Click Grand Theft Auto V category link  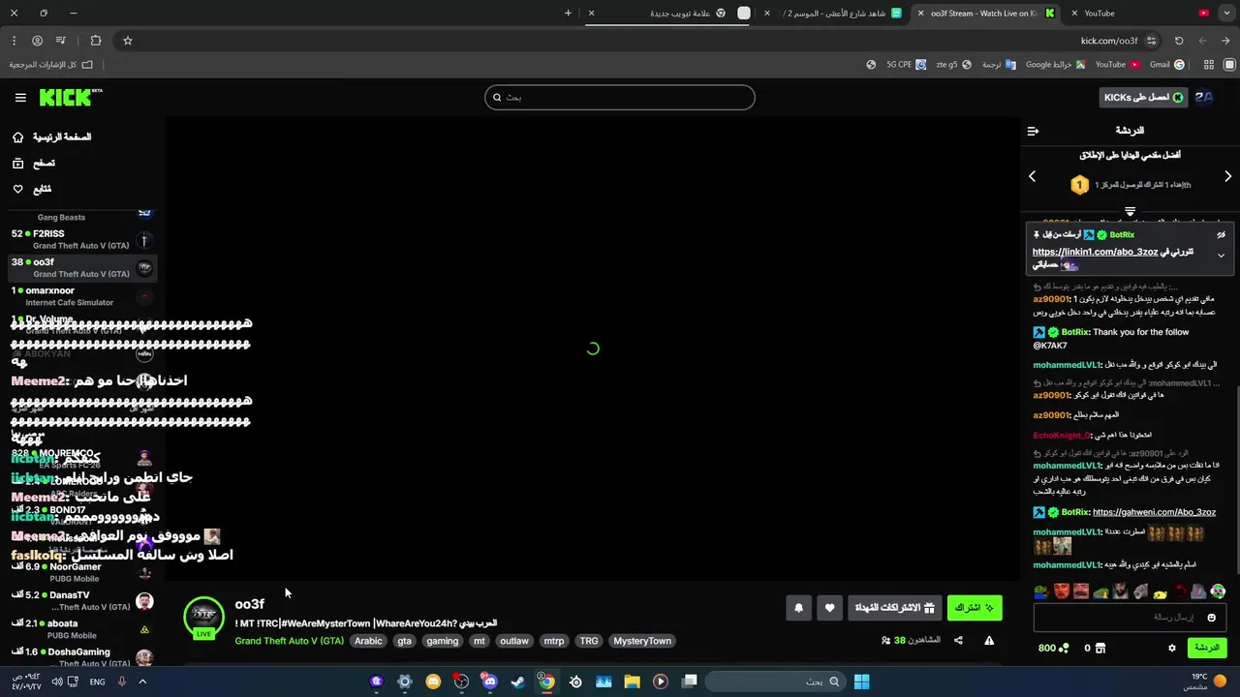point(289,641)
